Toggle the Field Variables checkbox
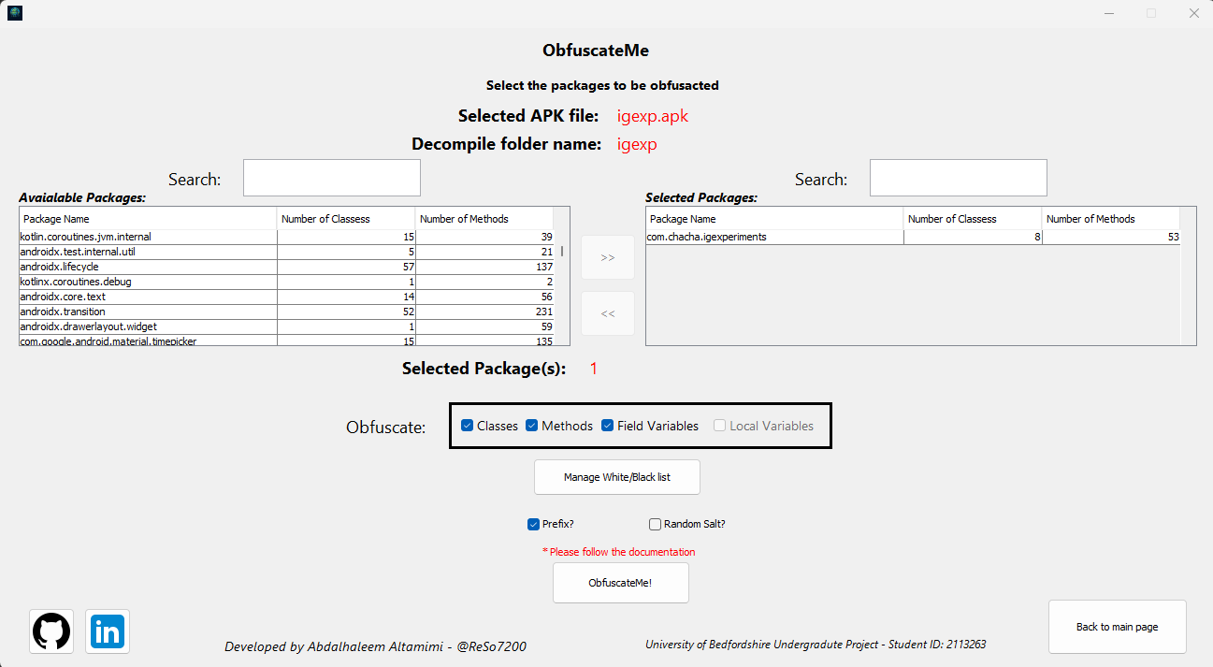1213x667 pixels. [608, 426]
